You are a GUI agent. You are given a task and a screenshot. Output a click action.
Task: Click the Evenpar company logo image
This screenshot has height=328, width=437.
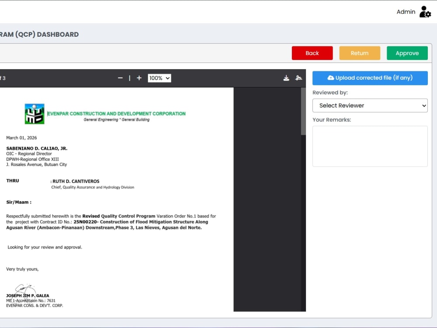coord(35,114)
